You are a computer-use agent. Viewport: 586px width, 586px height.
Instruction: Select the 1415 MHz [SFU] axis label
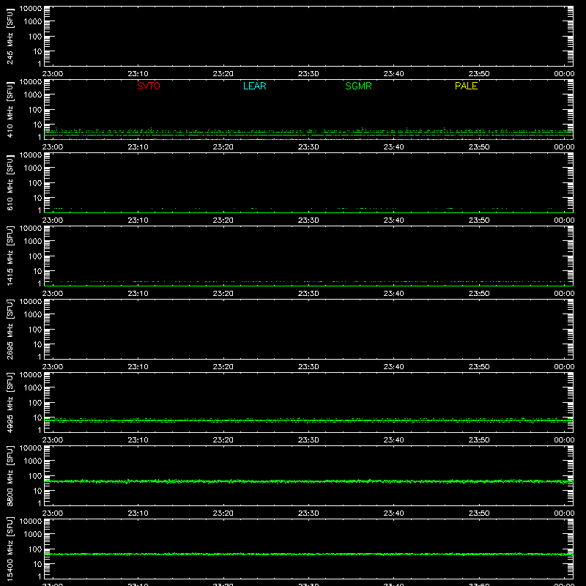coord(10,256)
